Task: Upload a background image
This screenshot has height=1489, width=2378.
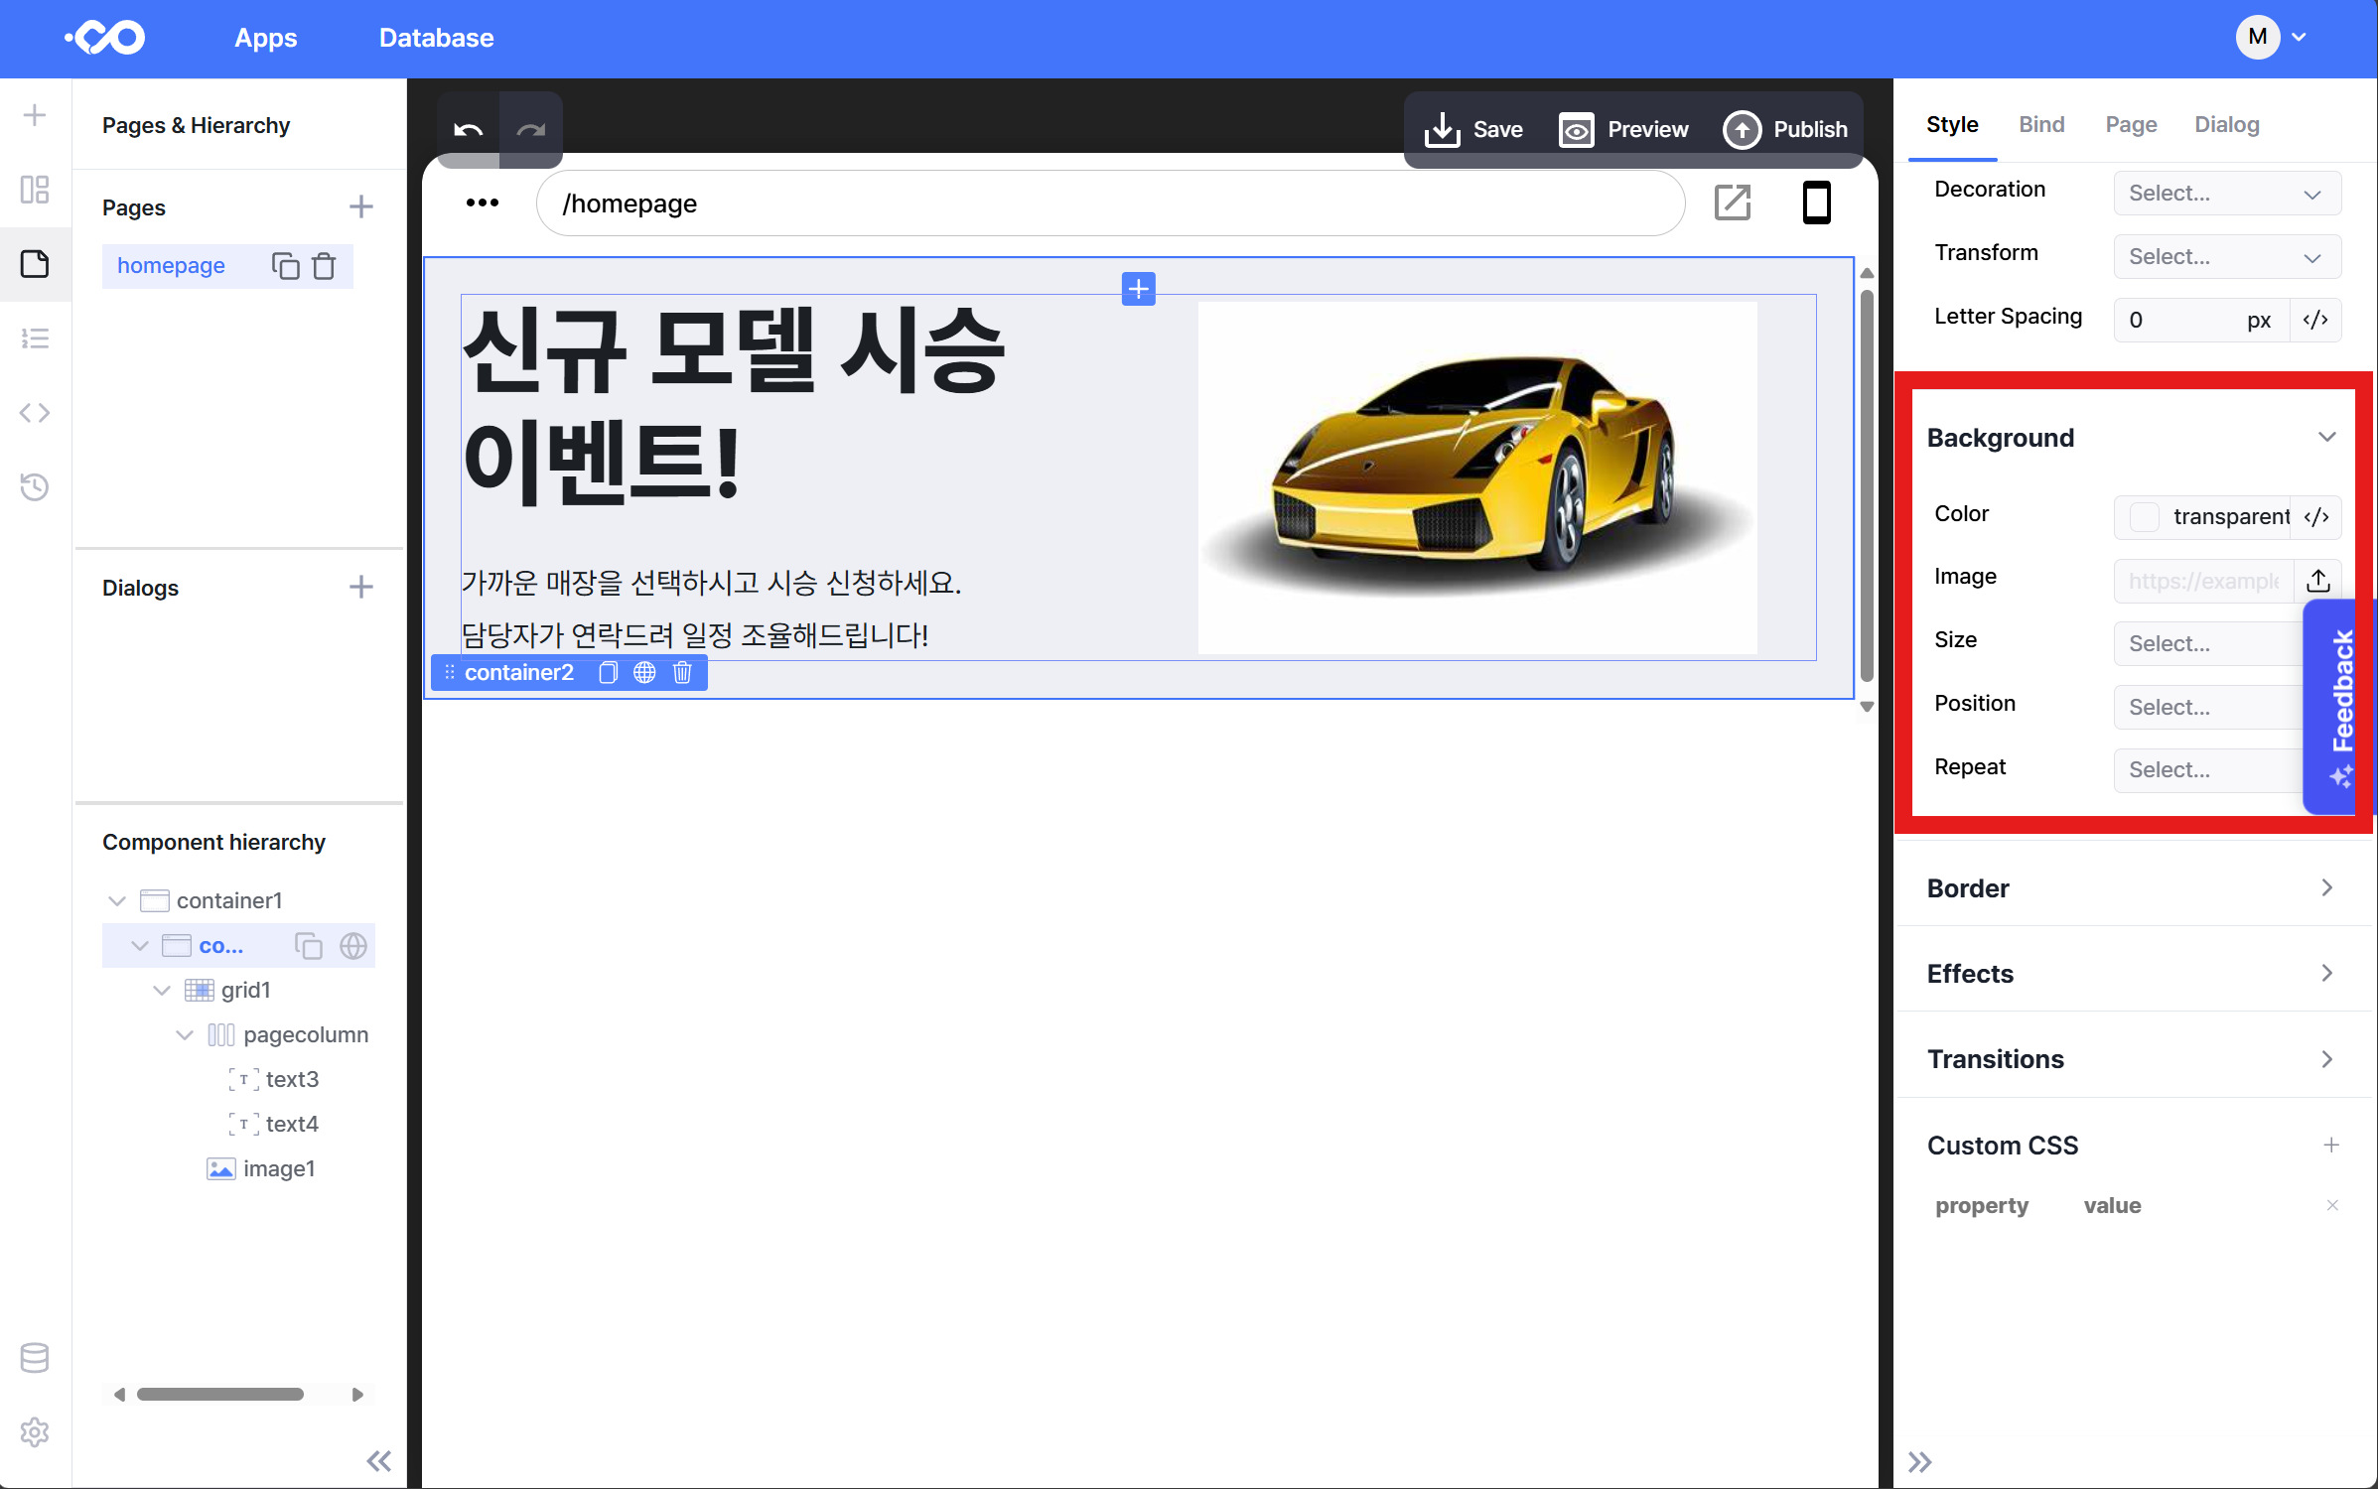Action: point(2318,581)
